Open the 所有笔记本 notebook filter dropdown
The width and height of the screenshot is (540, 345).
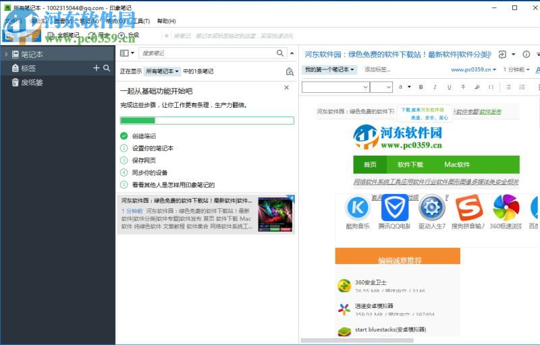(162, 71)
